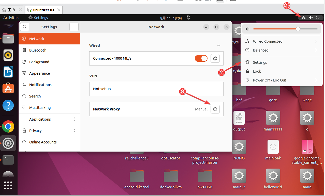Click the "Connected - 1000 Mb/s" text
The height and width of the screenshot is (196, 325).
pyautogui.click(x=112, y=58)
